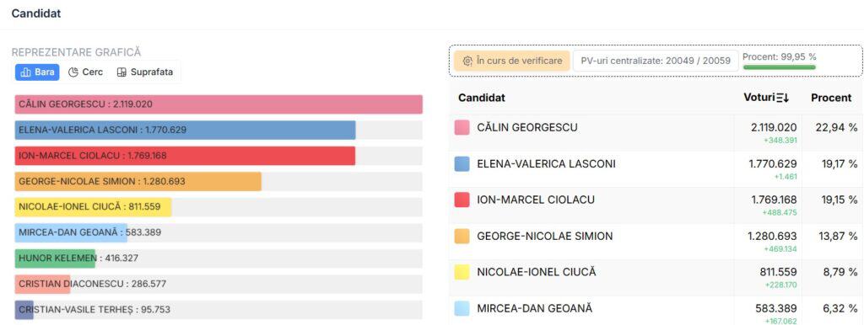Click the bar chart icon in Bara
This screenshot has width=864, height=325.
[25, 72]
